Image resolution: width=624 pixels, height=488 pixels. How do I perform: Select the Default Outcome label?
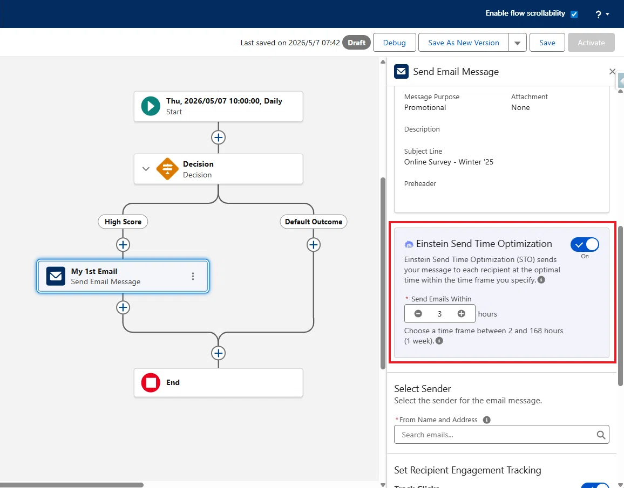tap(314, 222)
